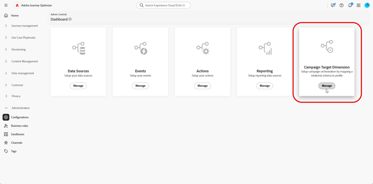The height and width of the screenshot is (184, 373).
Task: Focus the Search Experience Cloud field
Action: pyautogui.click(x=164, y=5)
